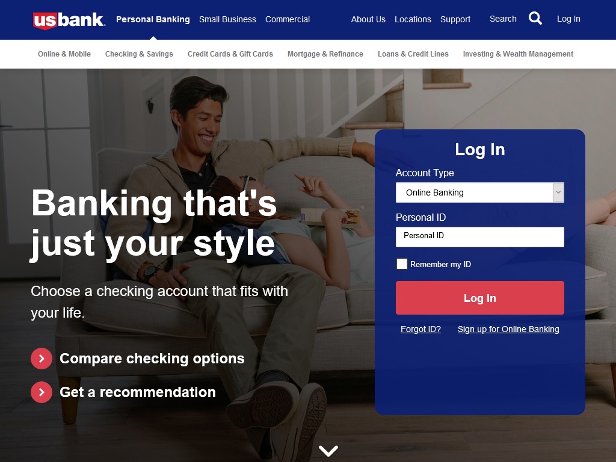Switch to the Small Business tab

[x=227, y=19]
